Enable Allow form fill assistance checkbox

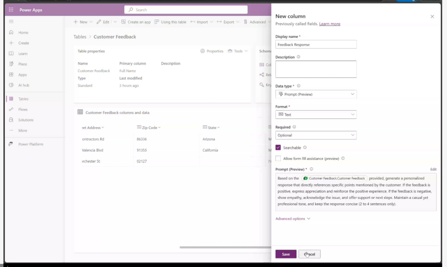click(278, 158)
